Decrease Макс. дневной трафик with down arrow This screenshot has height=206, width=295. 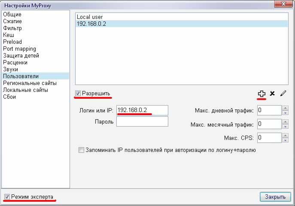286,113
